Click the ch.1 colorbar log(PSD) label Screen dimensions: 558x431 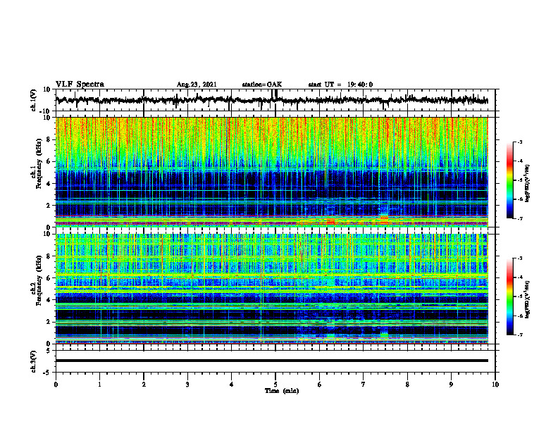pyautogui.click(x=528, y=183)
